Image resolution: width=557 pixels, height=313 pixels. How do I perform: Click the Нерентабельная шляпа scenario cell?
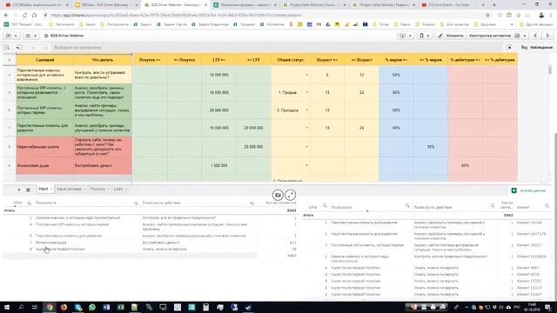pyautogui.click(x=44, y=147)
